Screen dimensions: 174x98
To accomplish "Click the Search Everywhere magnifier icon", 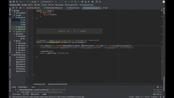I will click(x=100, y=2).
